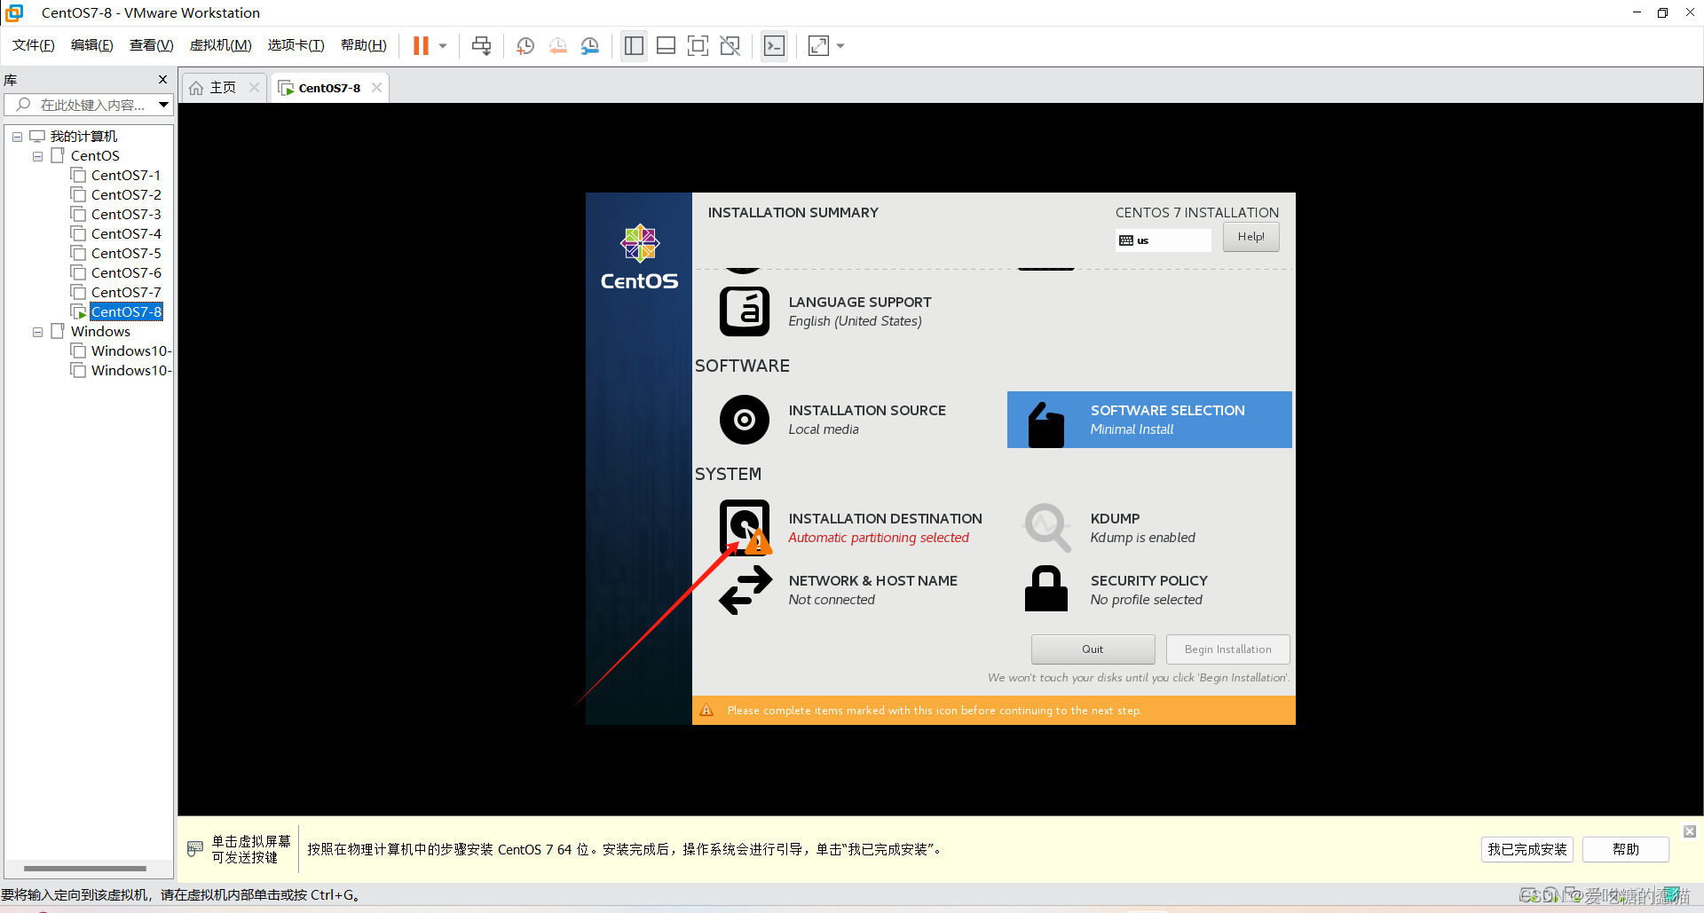Image resolution: width=1704 pixels, height=913 pixels.
Task: Revert to the previous snapshot icon
Action: tap(557, 45)
